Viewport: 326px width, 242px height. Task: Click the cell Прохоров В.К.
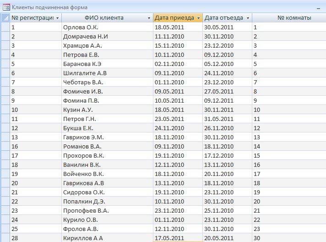coord(107,155)
